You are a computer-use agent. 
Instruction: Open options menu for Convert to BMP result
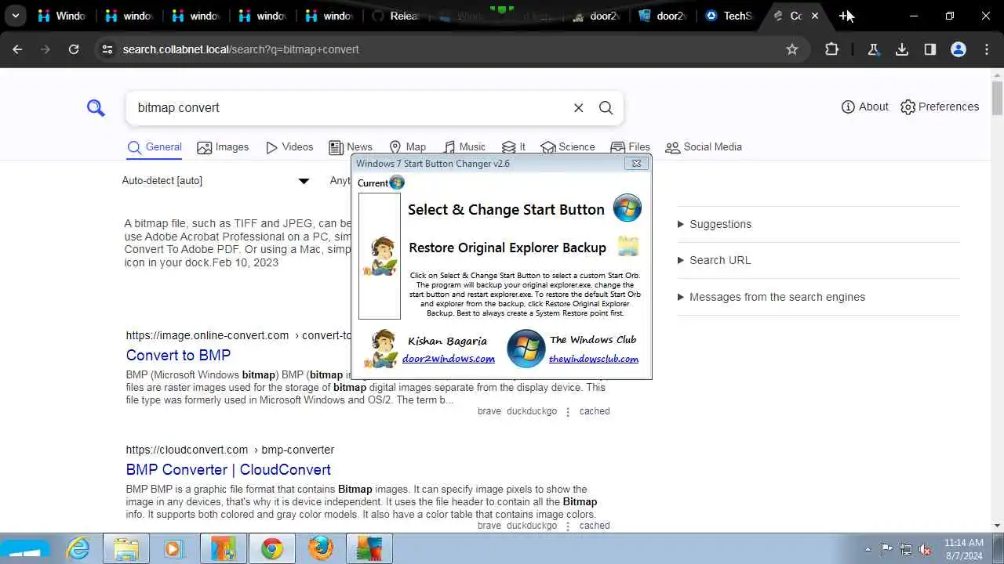pos(568,411)
